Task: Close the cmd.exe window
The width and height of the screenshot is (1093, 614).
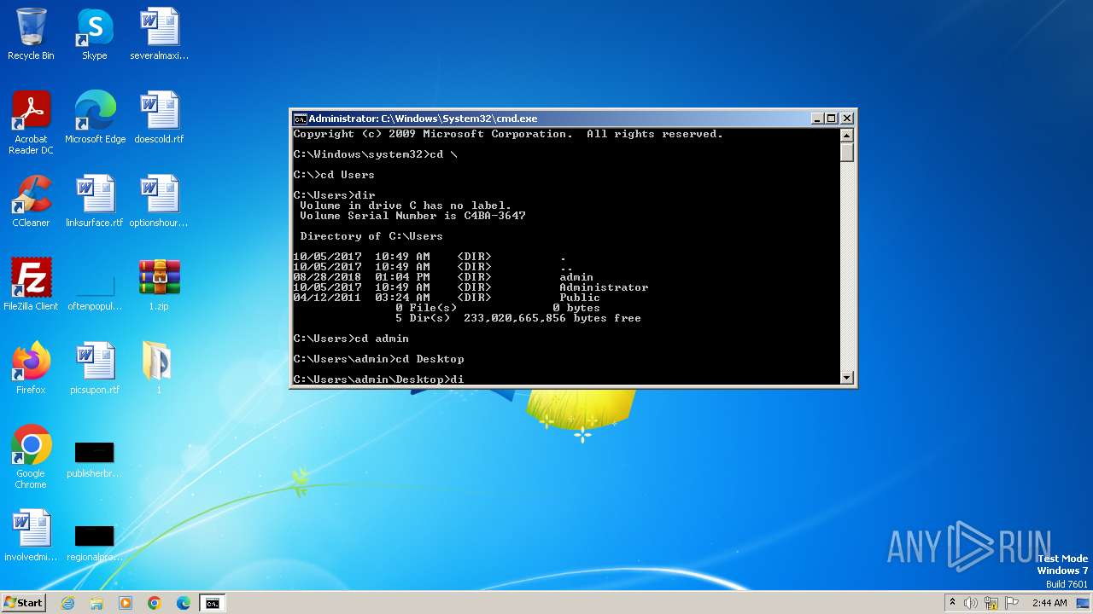Action: 847,119
